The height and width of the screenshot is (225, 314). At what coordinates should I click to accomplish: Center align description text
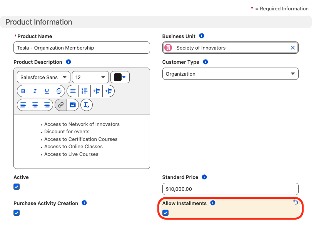[35, 105]
